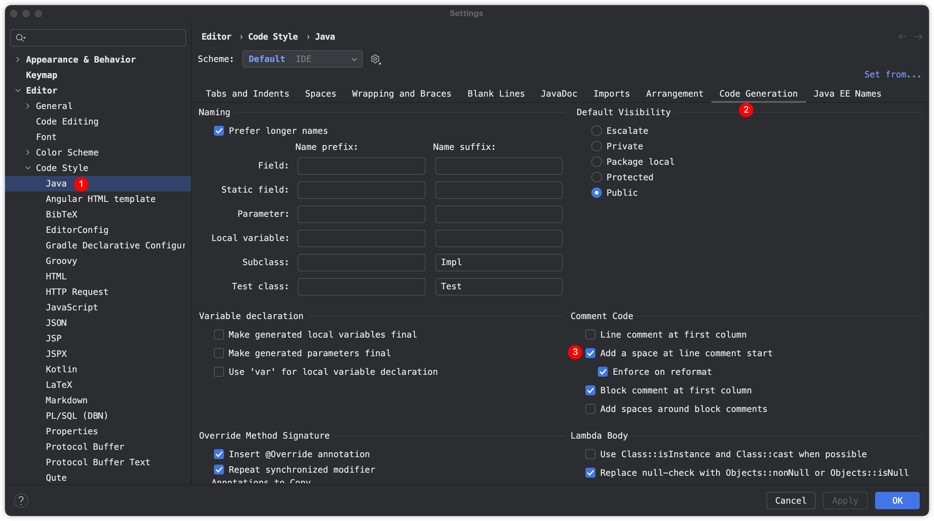Uncheck Replace null-check with Objects::nonNull
This screenshot has width=934, height=521.
(x=590, y=472)
